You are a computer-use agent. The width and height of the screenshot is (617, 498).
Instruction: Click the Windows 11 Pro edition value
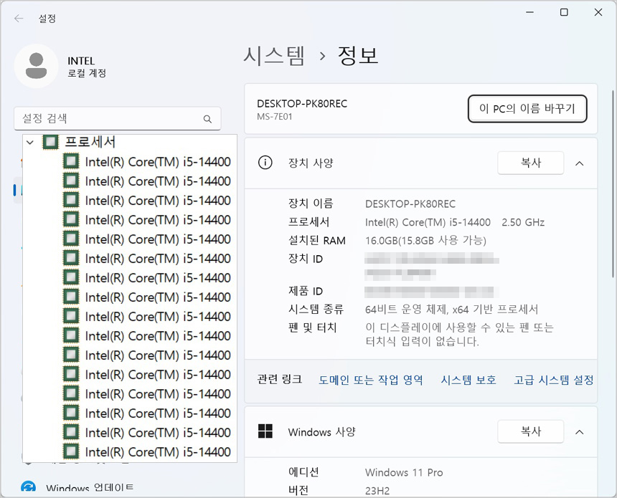pyautogui.click(x=404, y=472)
